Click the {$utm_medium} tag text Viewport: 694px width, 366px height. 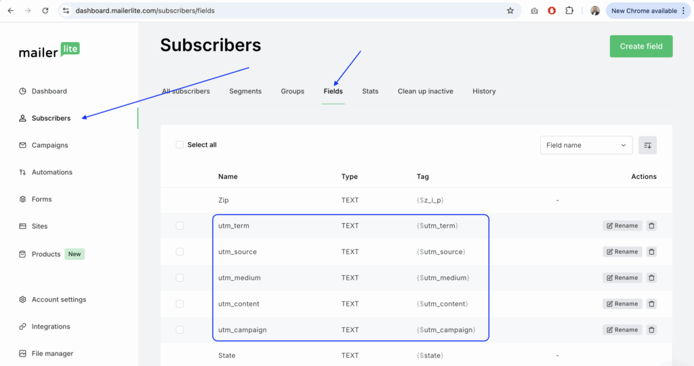[443, 278]
